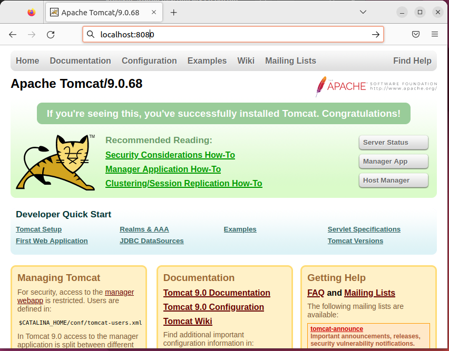The image size is (449, 351).
Task: Open the Firefox hamburger menu
Action: pyautogui.click(x=434, y=34)
